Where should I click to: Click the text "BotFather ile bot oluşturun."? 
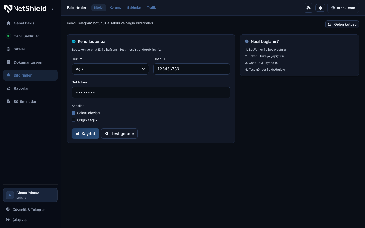[x=269, y=50]
